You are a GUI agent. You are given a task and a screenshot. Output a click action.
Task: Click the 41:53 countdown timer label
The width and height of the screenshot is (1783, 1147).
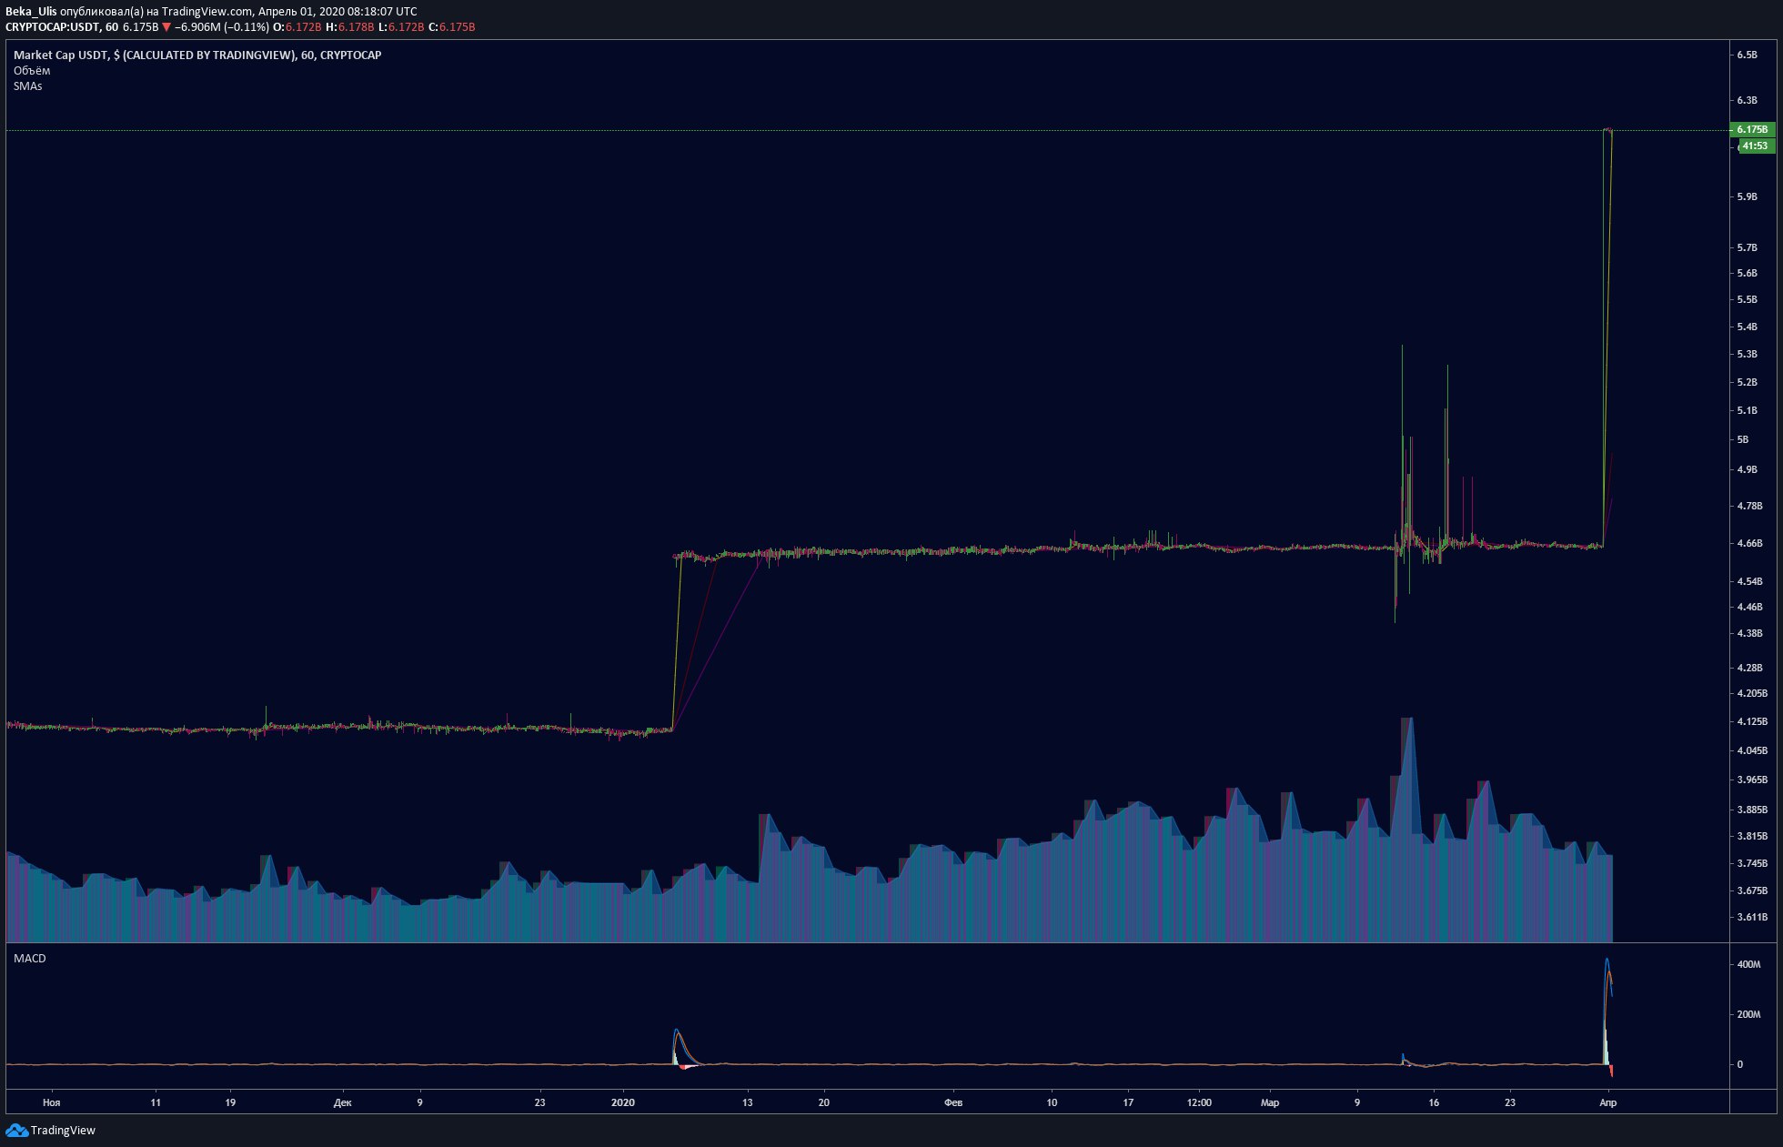point(1755,146)
